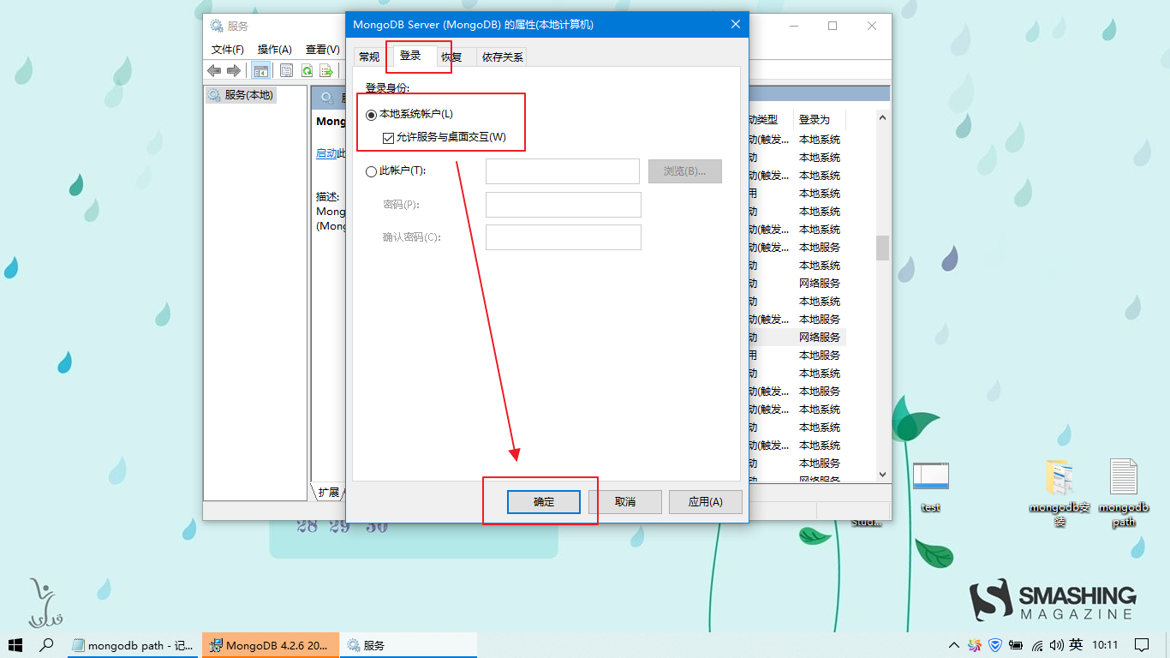Confirm the dialog with 确定 button

pos(544,502)
